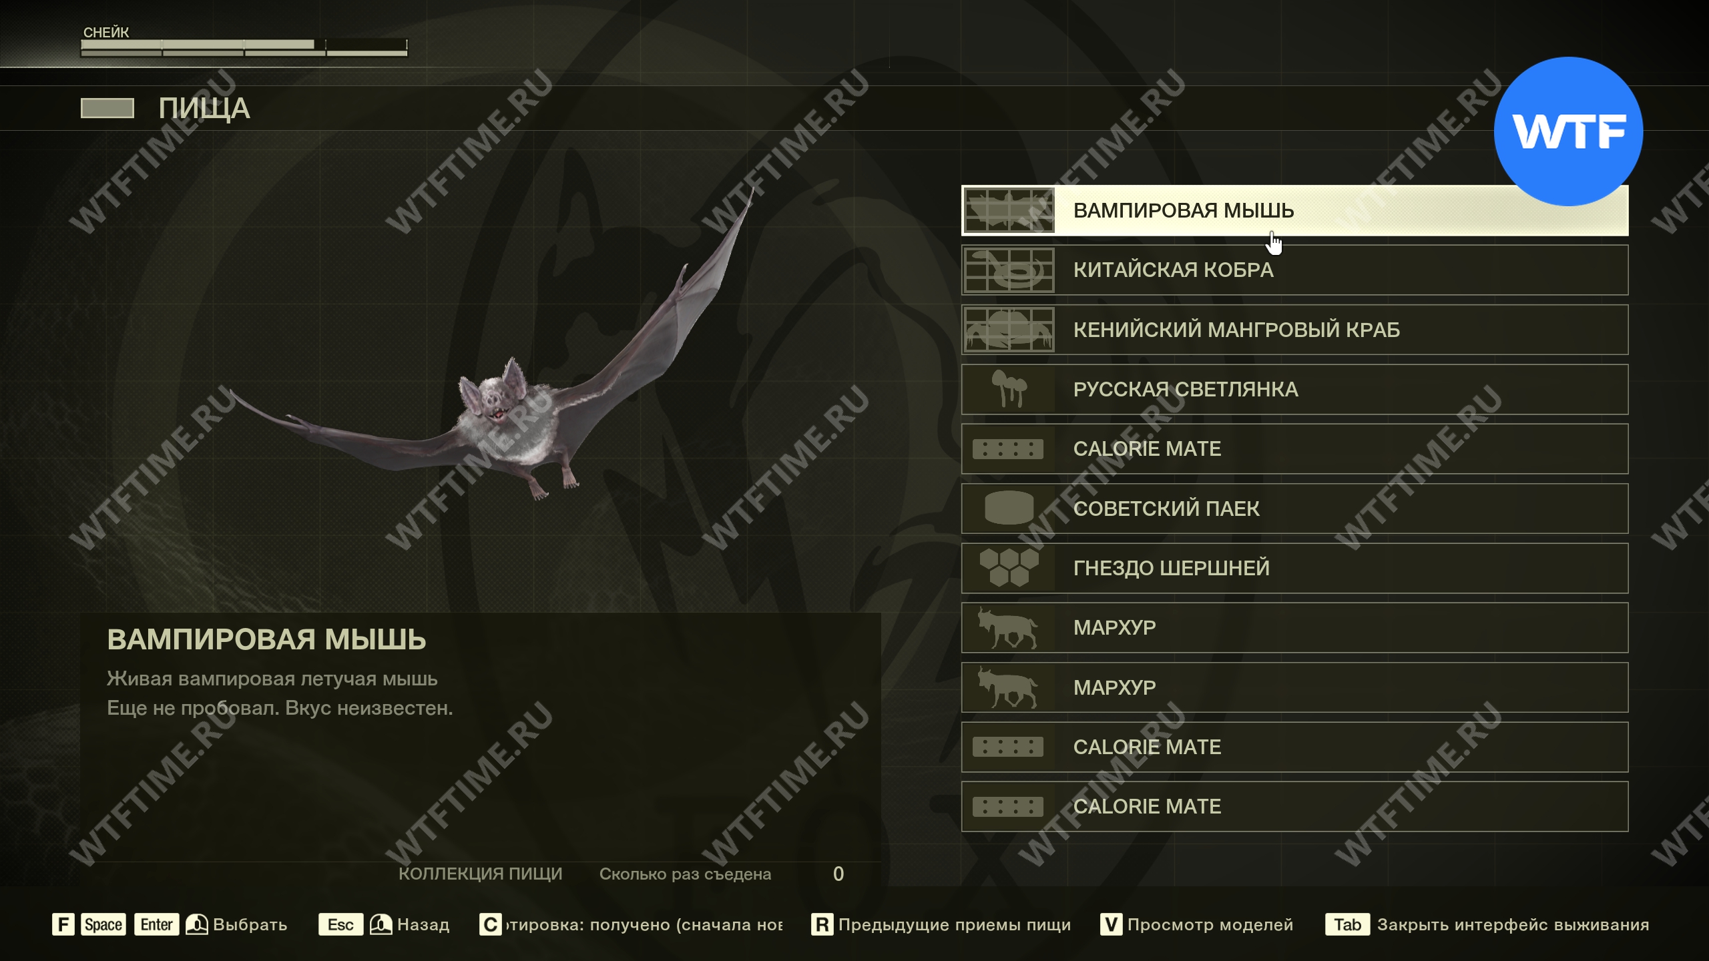Click the Chinese cobra snake icon
Image resolution: width=1709 pixels, height=961 pixels.
click(x=1009, y=270)
